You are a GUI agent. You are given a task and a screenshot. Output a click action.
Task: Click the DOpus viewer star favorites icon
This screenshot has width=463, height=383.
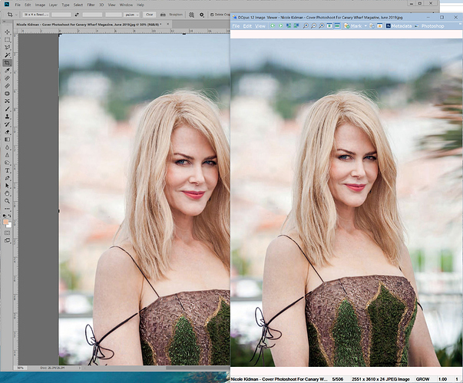[x=380, y=26]
